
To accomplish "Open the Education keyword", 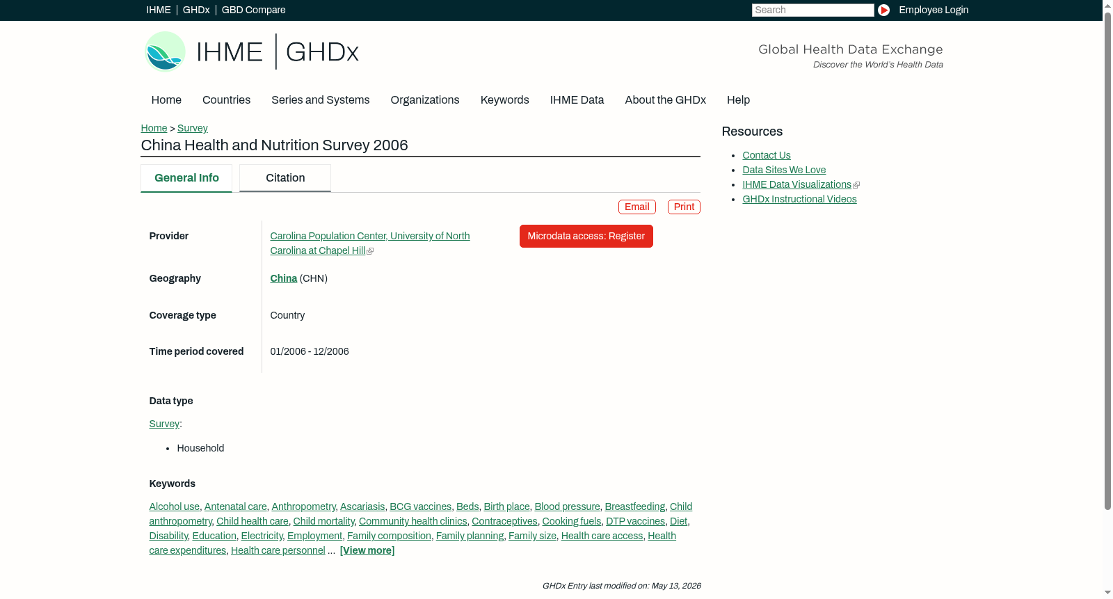I will tap(214, 536).
